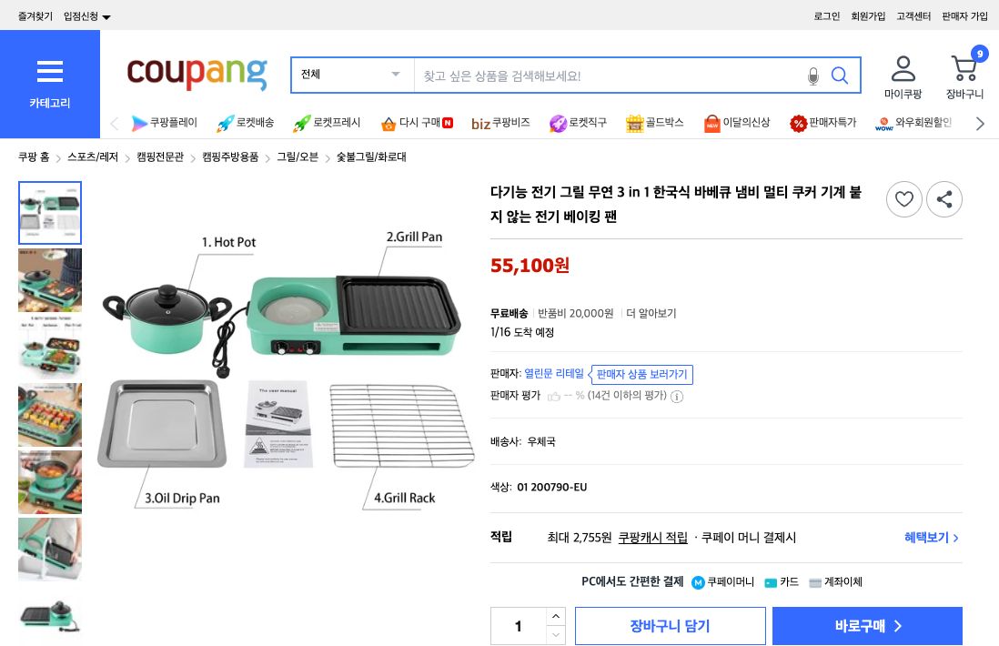Select the second product thumbnail

click(x=49, y=279)
